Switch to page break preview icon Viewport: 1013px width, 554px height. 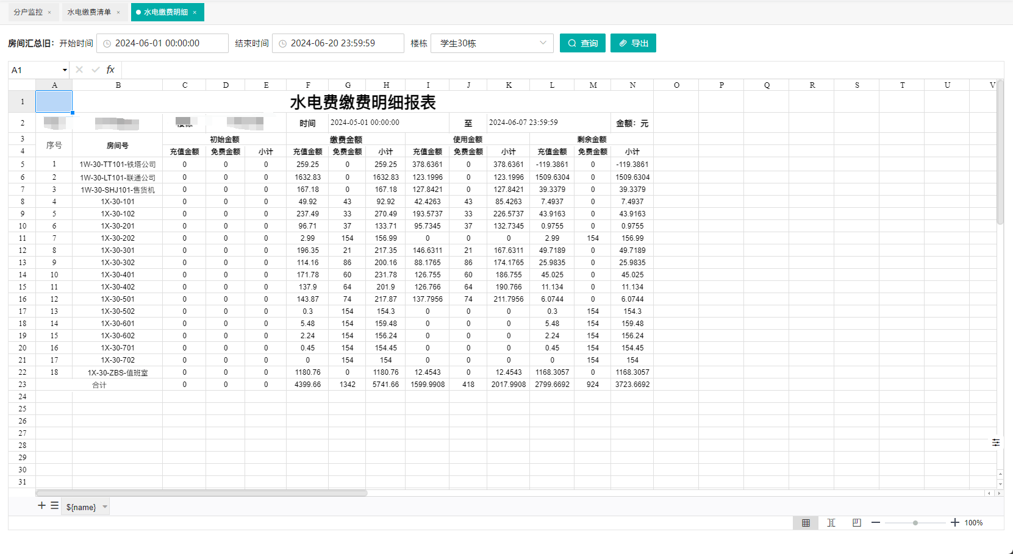[x=831, y=523]
